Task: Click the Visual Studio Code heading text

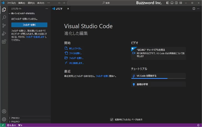Action: (88, 26)
